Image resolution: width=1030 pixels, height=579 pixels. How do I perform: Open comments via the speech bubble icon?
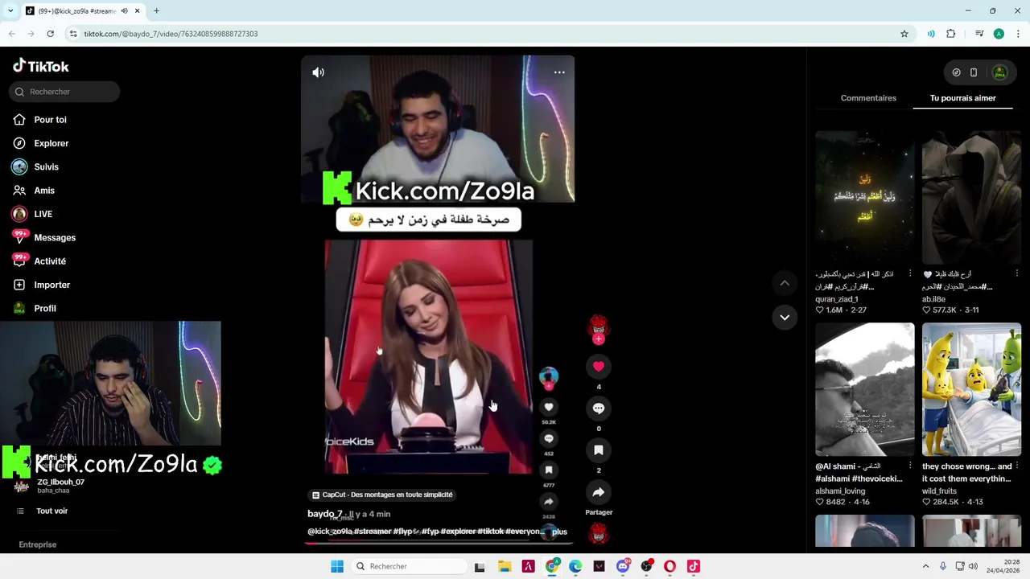[599, 409]
